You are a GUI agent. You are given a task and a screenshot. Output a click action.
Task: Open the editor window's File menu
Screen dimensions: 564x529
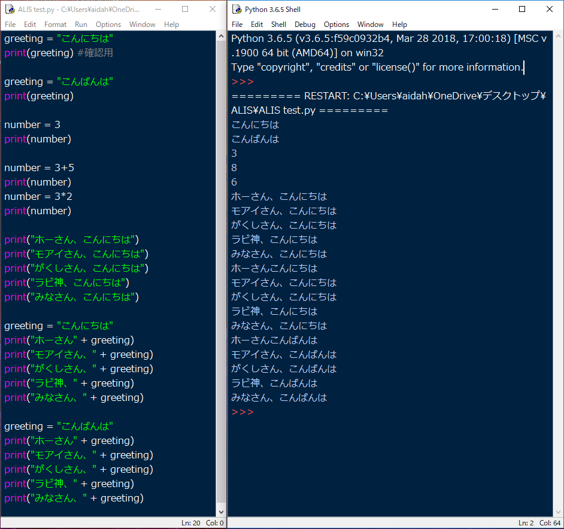(x=10, y=25)
